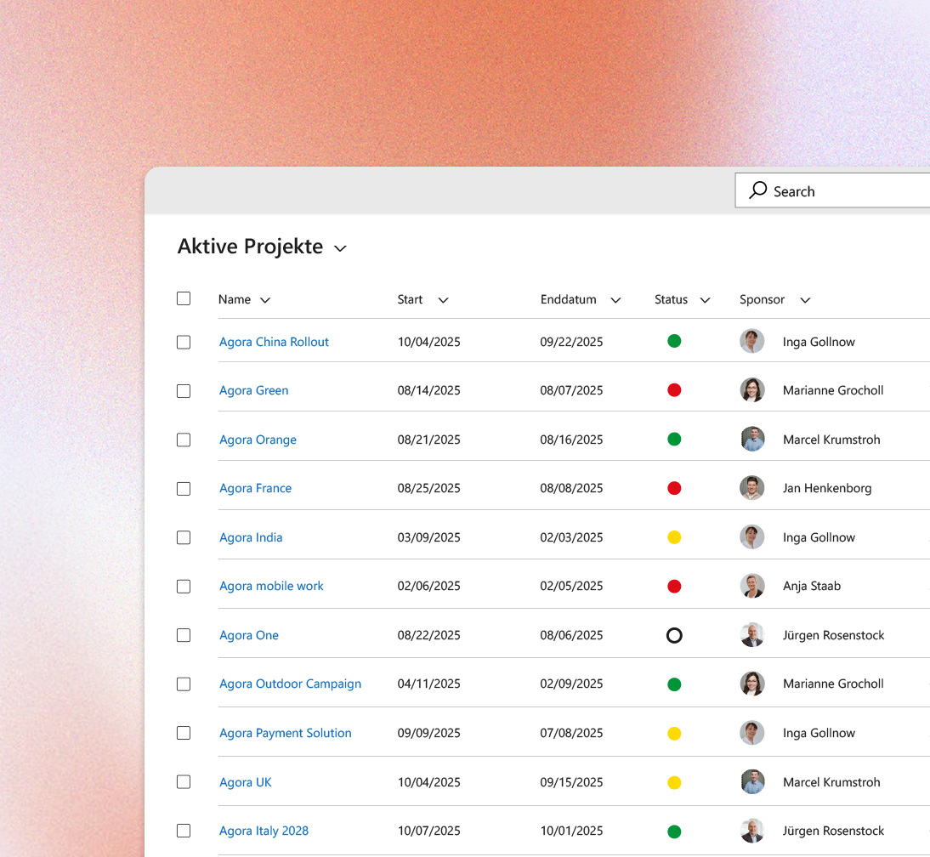Open the Start column dropdown
Viewport: 930px width, 857px height.
(443, 300)
